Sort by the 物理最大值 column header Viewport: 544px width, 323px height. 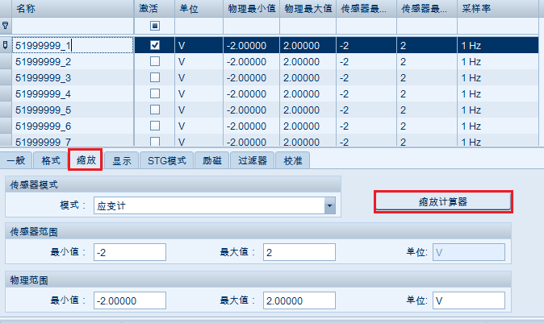[308, 8]
